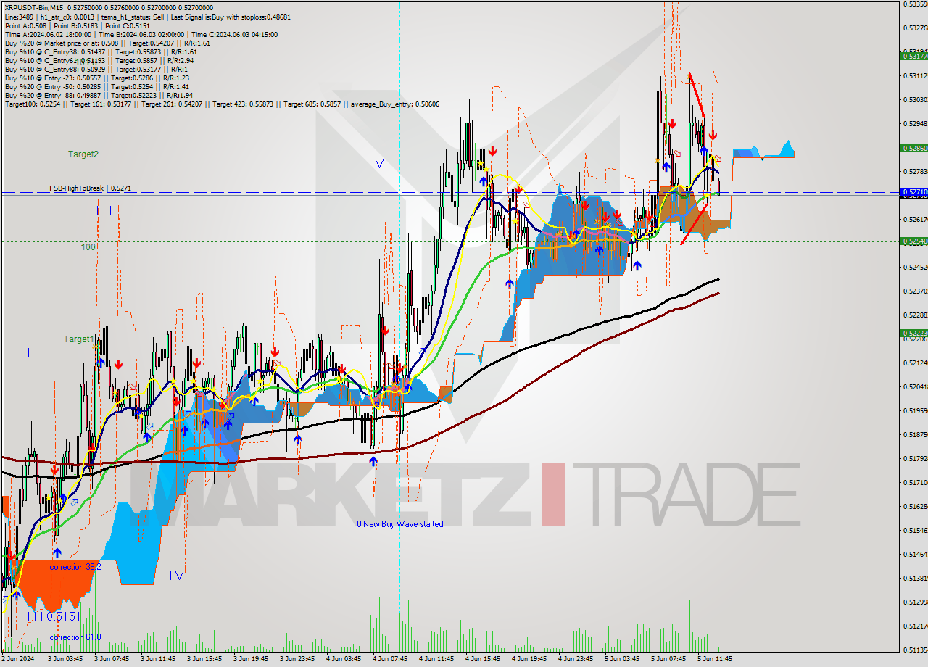Click the price axis label starting 0.5154
The height and width of the screenshot is (667, 928).
pyautogui.click(x=914, y=530)
